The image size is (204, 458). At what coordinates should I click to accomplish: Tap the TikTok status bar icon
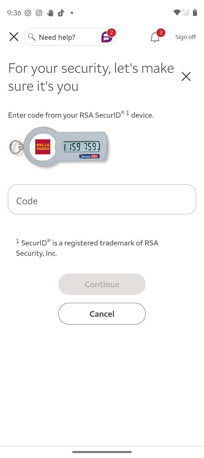61,13
